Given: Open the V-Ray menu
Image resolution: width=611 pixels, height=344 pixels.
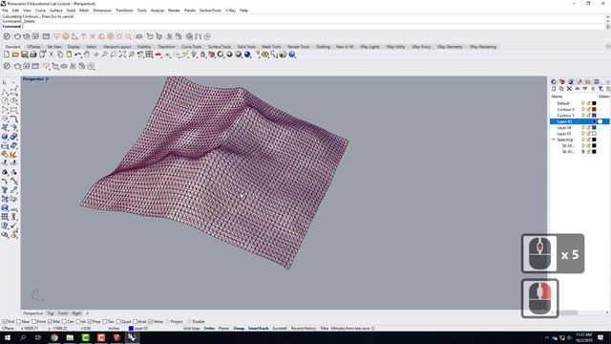Looking at the screenshot, I should [x=230, y=11].
